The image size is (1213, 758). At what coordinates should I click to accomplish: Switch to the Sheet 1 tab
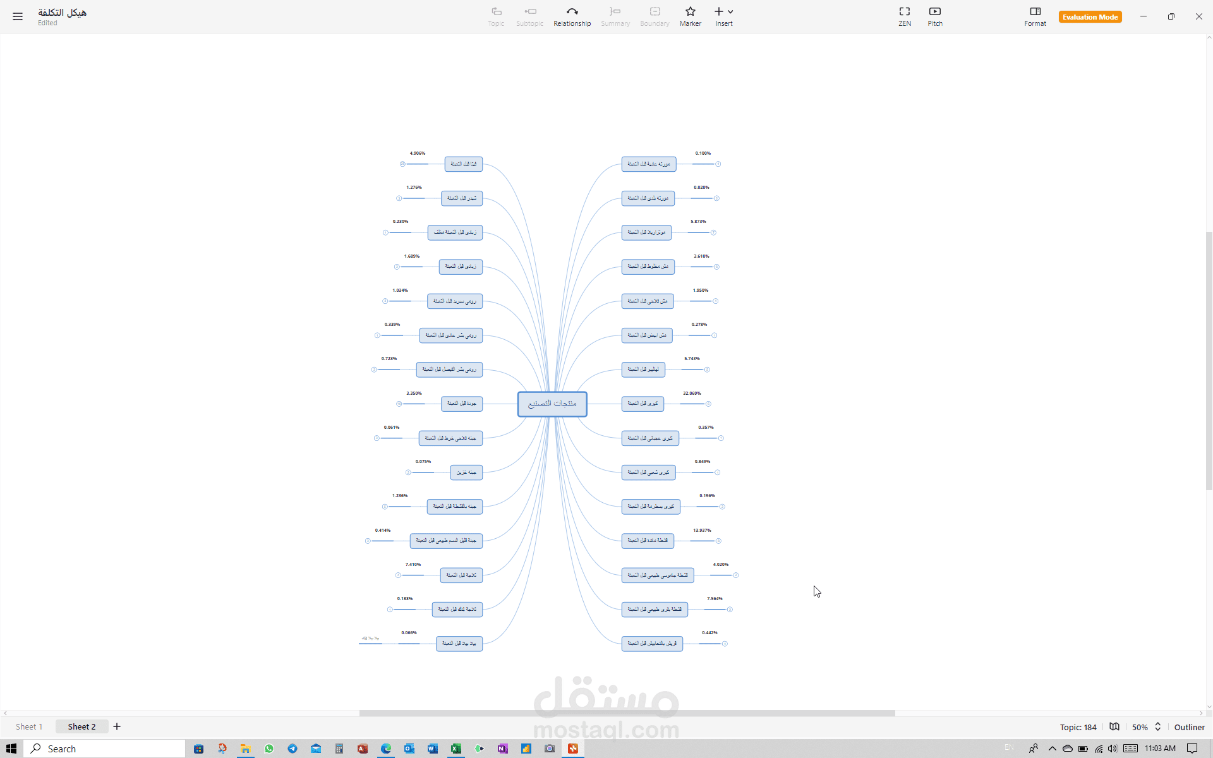pos(29,726)
